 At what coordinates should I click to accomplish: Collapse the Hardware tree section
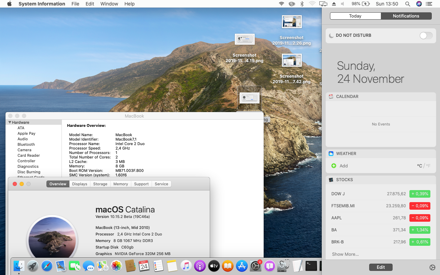[x=10, y=122]
